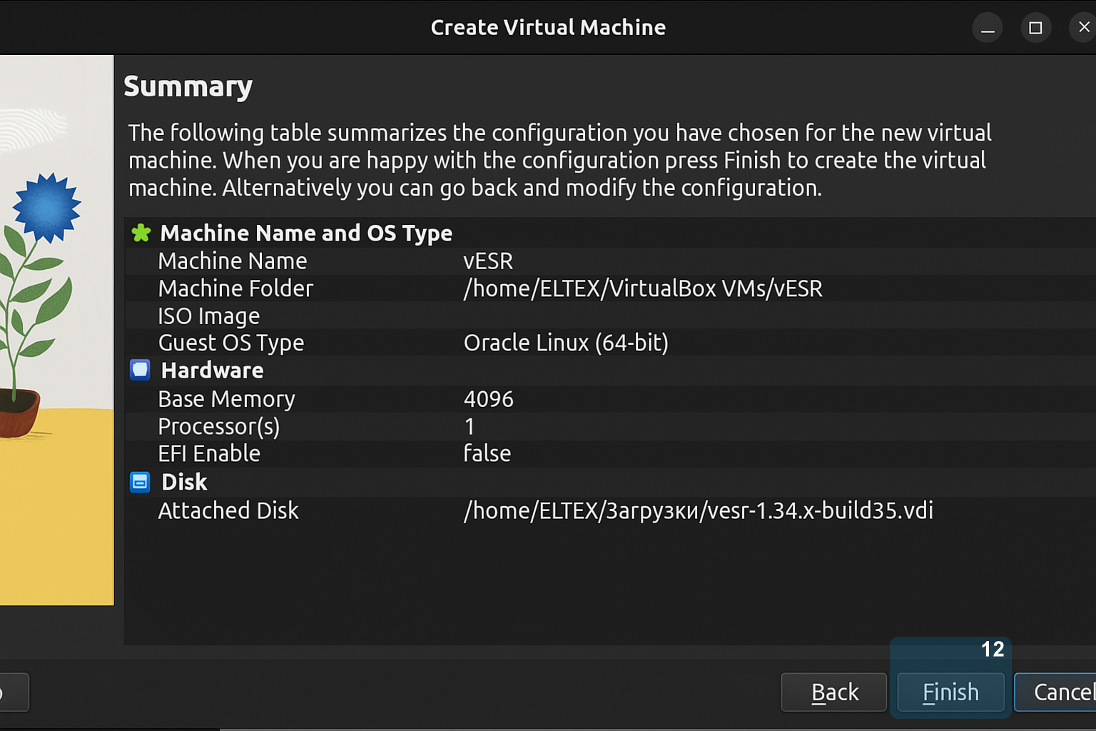Select the Hardware section header
The image size is (1096, 731).
[x=212, y=370]
